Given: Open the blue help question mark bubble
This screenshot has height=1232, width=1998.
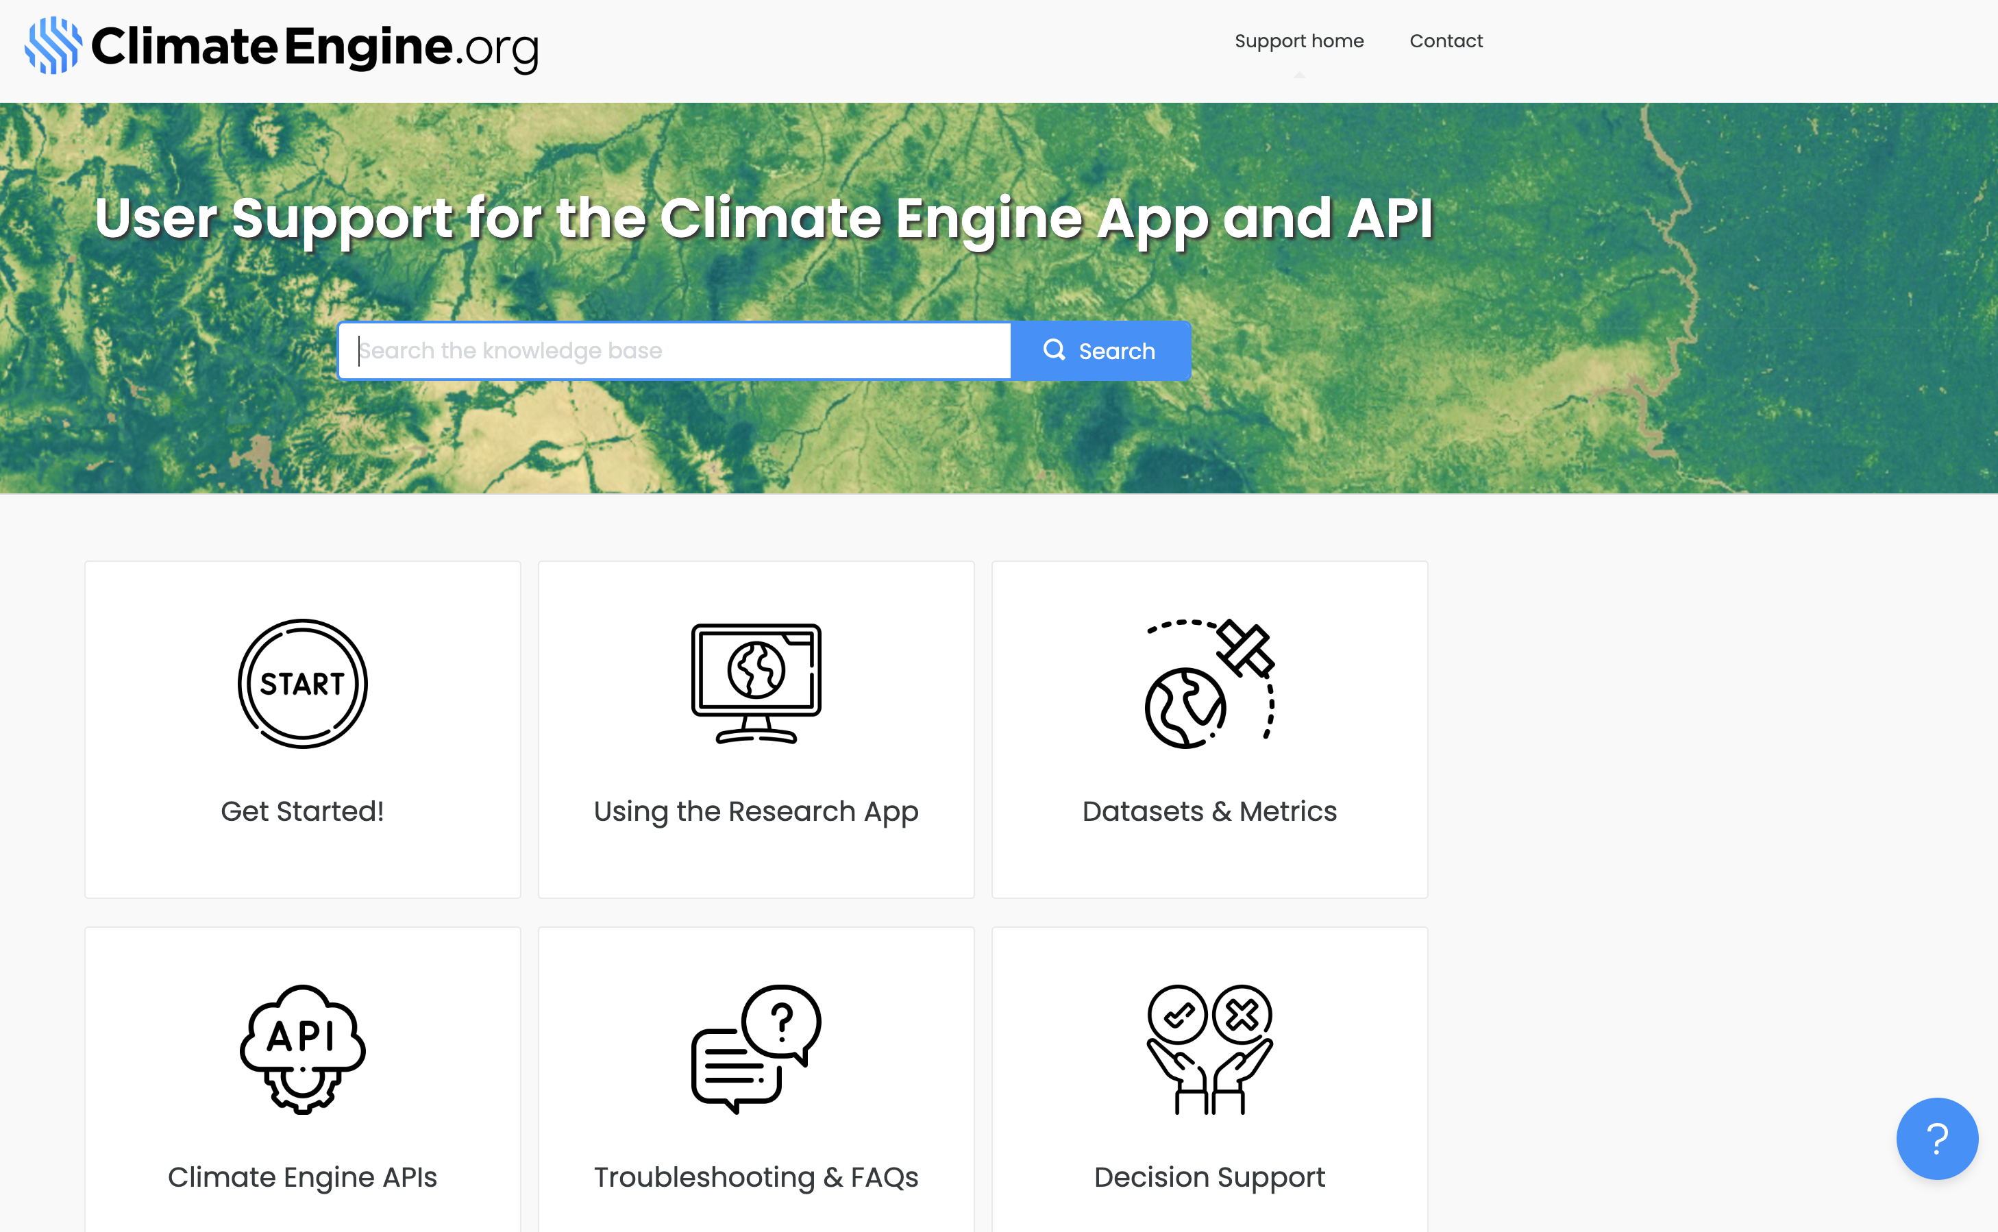Looking at the screenshot, I should click(x=1937, y=1138).
